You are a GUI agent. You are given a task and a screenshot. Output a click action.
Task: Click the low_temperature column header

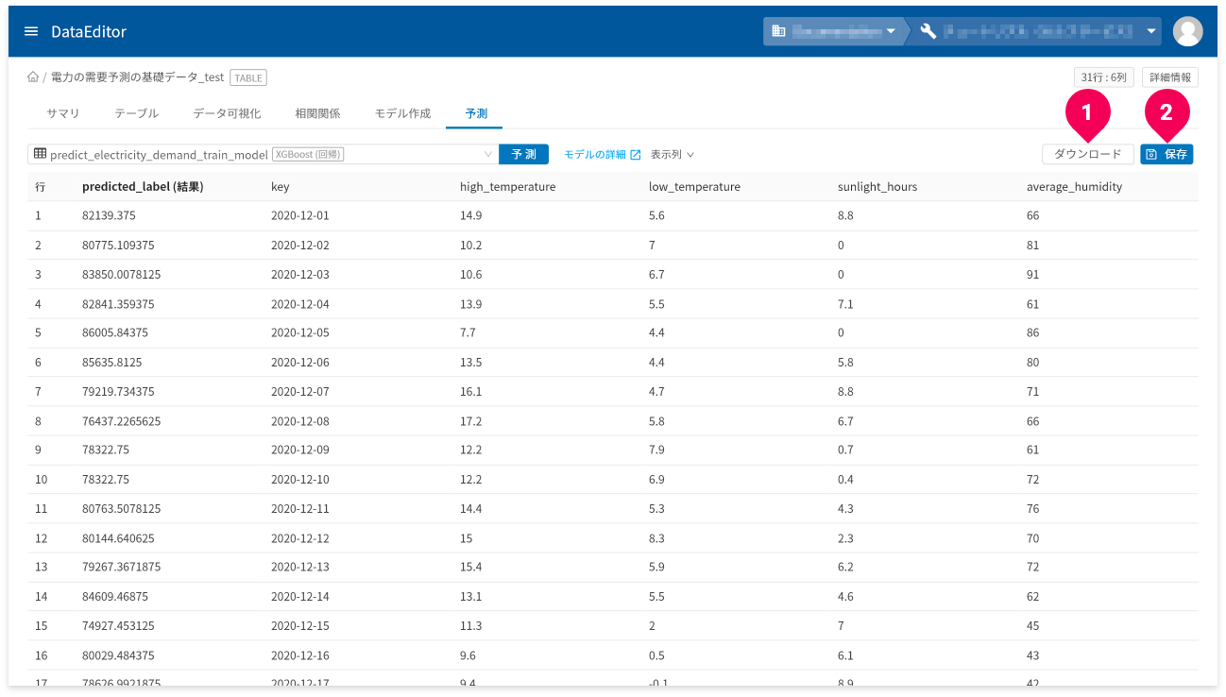click(x=694, y=187)
